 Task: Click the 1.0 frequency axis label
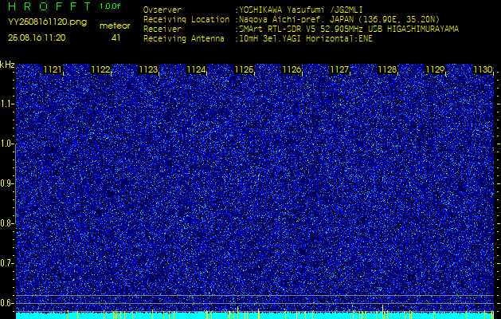tap(6, 144)
